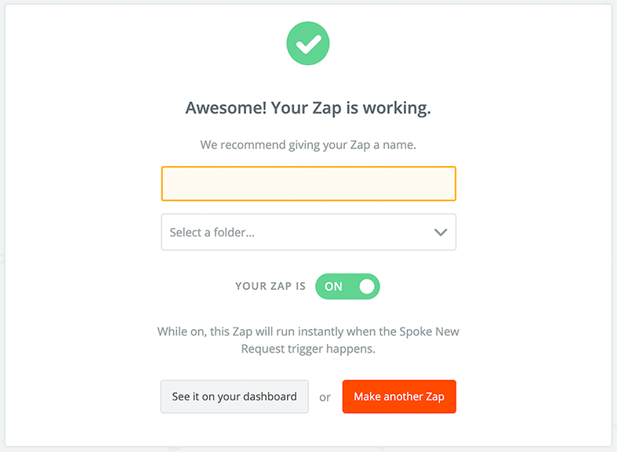The image size is (617, 452).
Task: Click the word or between the buttons
Action: pos(325,397)
